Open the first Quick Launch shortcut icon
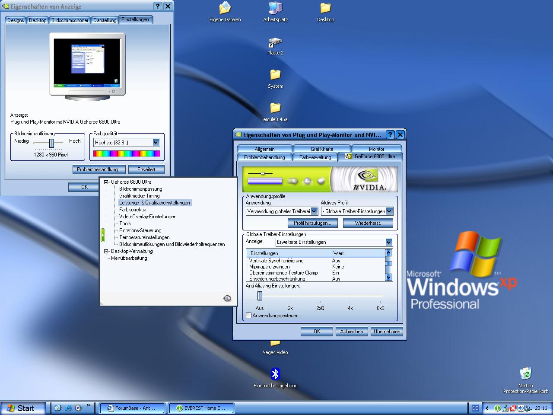 point(58,408)
